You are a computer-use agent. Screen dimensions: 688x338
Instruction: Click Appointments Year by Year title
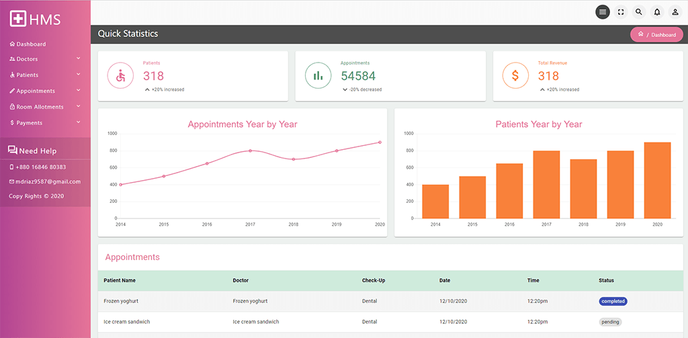(242, 124)
